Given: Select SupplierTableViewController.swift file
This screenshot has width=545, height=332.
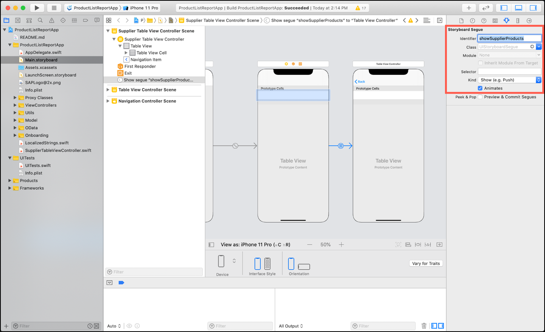Looking at the screenshot, I should click(x=58, y=150).
